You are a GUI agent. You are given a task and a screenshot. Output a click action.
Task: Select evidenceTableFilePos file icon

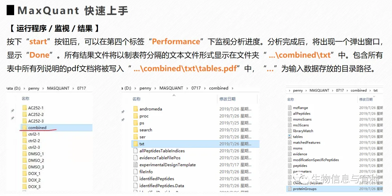tap(135, 158)
